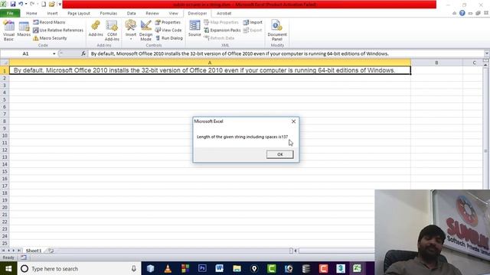Switch to the Formulas tab
Screen dimensions: 490x275
109,14
